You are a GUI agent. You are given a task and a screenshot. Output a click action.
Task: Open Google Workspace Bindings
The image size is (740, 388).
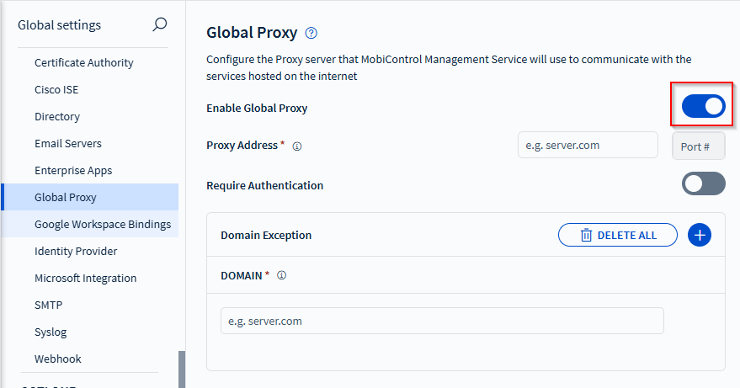pos(102,224)
